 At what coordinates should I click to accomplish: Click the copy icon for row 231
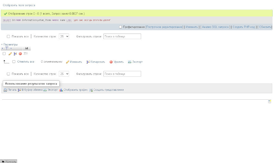tap(15, 54)
